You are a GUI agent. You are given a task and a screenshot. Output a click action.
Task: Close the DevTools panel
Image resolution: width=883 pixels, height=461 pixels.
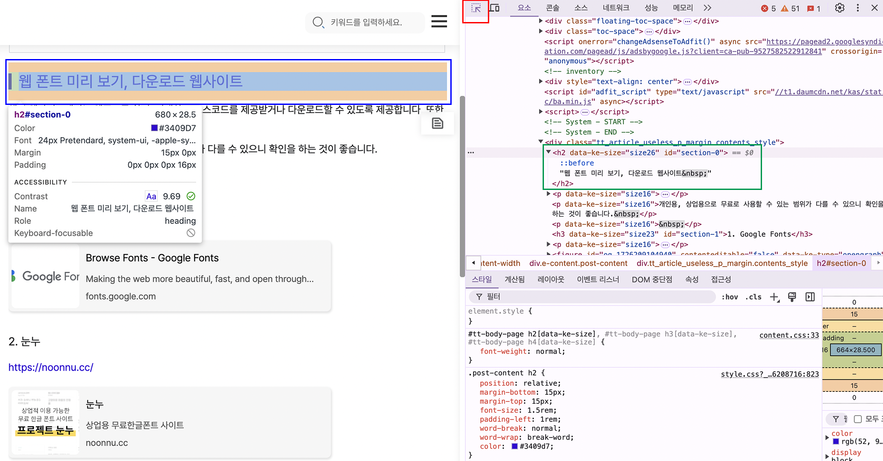874,8
